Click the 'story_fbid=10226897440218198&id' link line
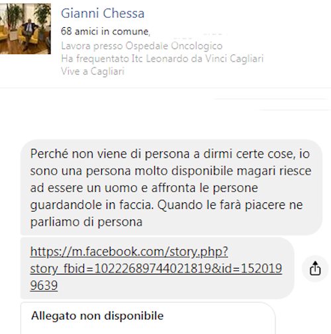 pos(156,269)
